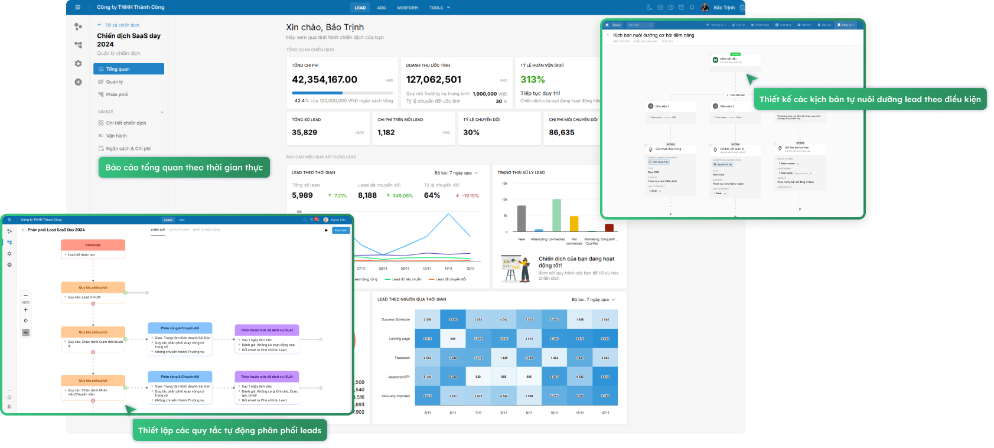Click plus circle icon in Phân phối window rail
The height and width of the screenshot is (448, 994).
[x=9, y=265]
